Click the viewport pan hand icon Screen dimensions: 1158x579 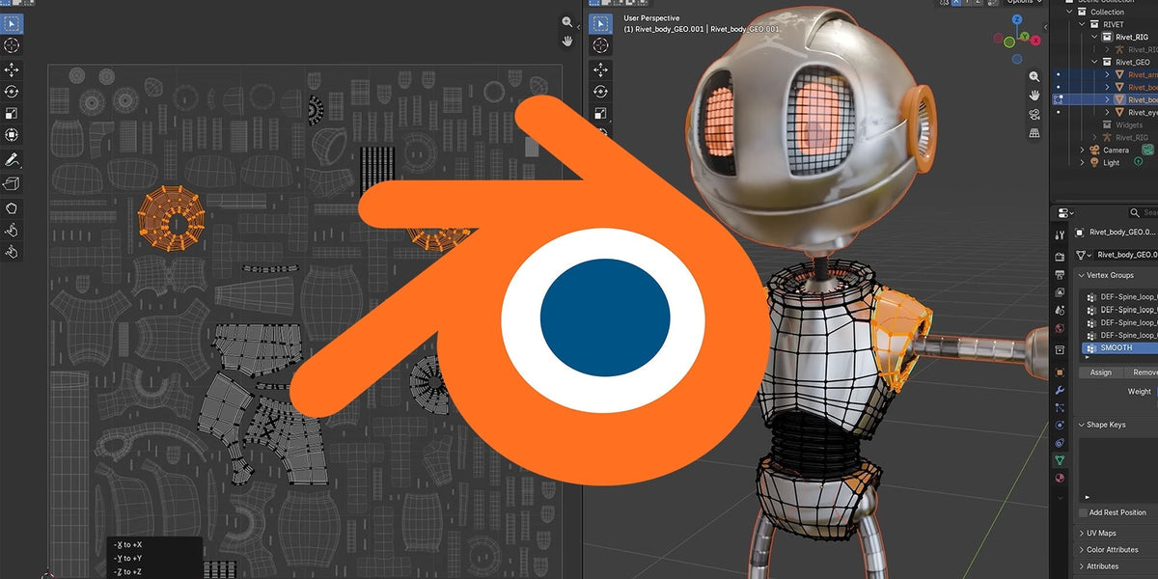pos(1034,96)
